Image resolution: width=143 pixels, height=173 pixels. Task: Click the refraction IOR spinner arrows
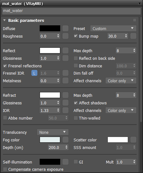(58, 110)
